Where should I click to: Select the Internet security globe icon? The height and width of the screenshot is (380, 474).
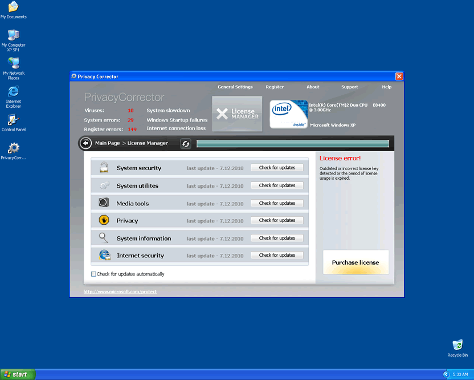pos(104,255)
